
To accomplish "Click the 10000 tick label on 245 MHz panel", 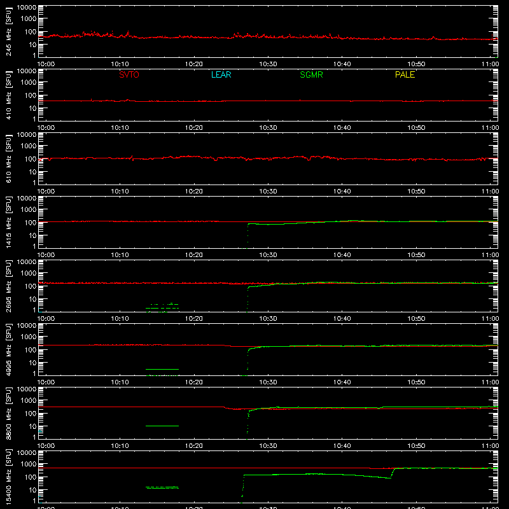I will pos(27,8).
